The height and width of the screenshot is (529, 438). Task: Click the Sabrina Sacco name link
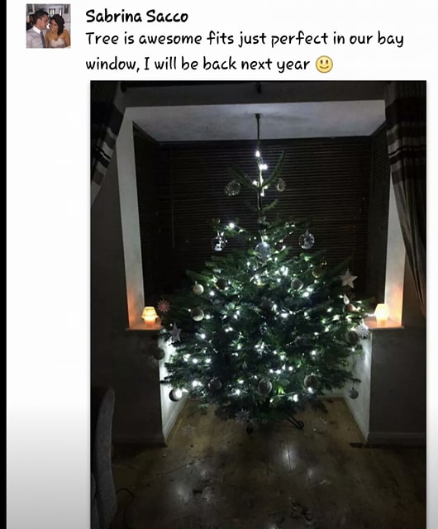[136, 17]
